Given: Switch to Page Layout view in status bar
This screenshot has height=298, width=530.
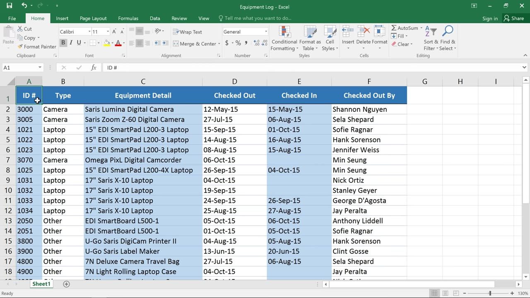Looking at the screenshot, I should click(x=446, y=293).
